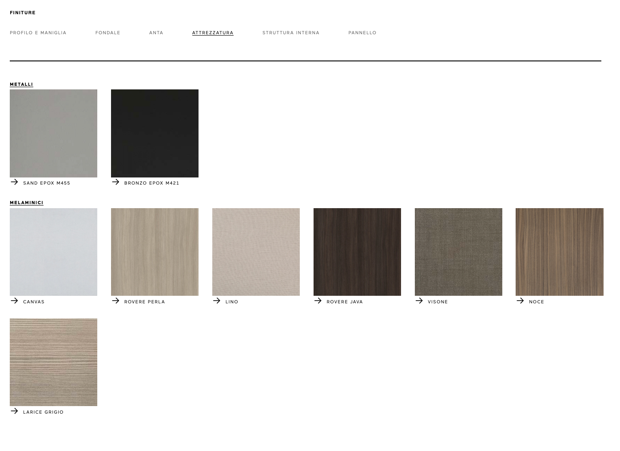This screenshot has width=620, height=451.
Task: Click the arrow icon beside Bronzo Epox M421
Action: (115, 182)
